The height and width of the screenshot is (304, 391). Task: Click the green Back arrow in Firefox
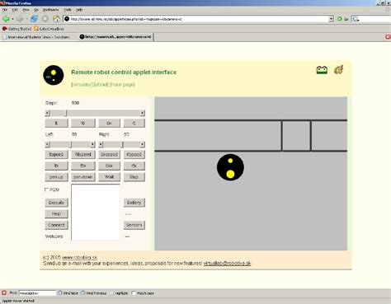6,19
